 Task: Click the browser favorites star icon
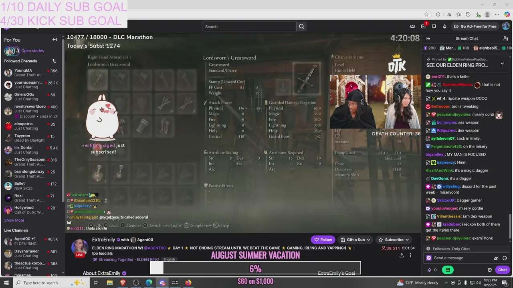[x=426, y=14]
